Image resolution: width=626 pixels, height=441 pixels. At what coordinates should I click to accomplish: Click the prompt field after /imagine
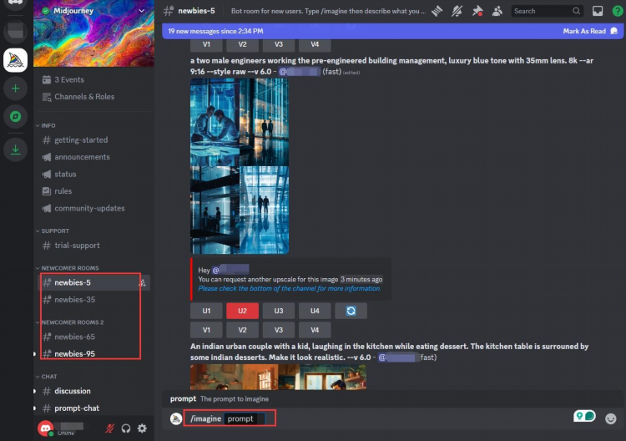(x=245, y=418)
